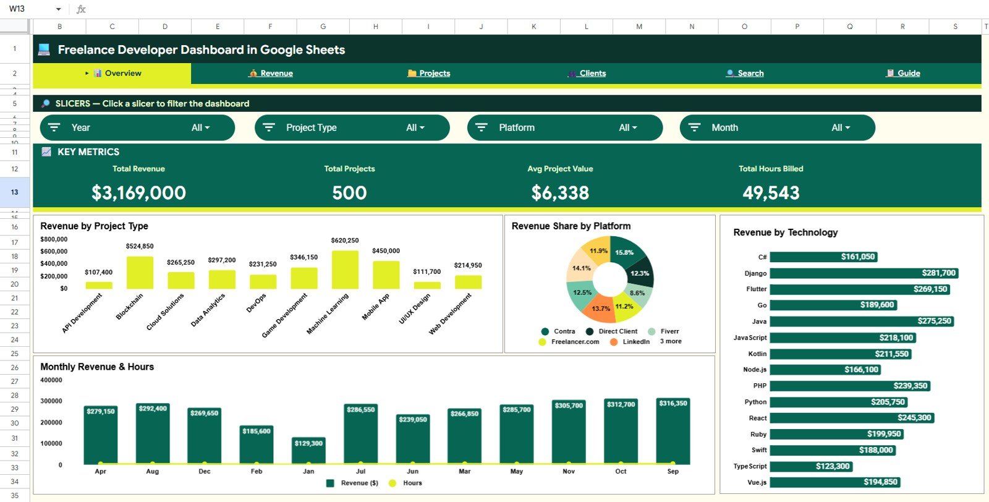Click the Apr $279,150 monthly bar
Viewport: 989px width, 502px height.
coord(100,435)
